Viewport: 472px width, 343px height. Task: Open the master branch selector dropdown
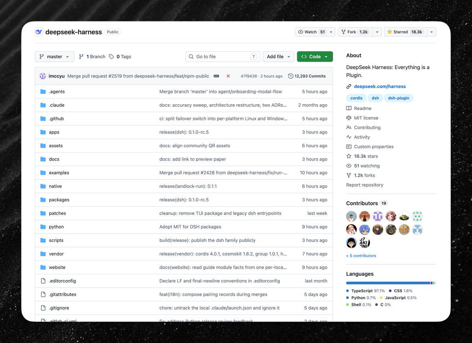point(54,57)
